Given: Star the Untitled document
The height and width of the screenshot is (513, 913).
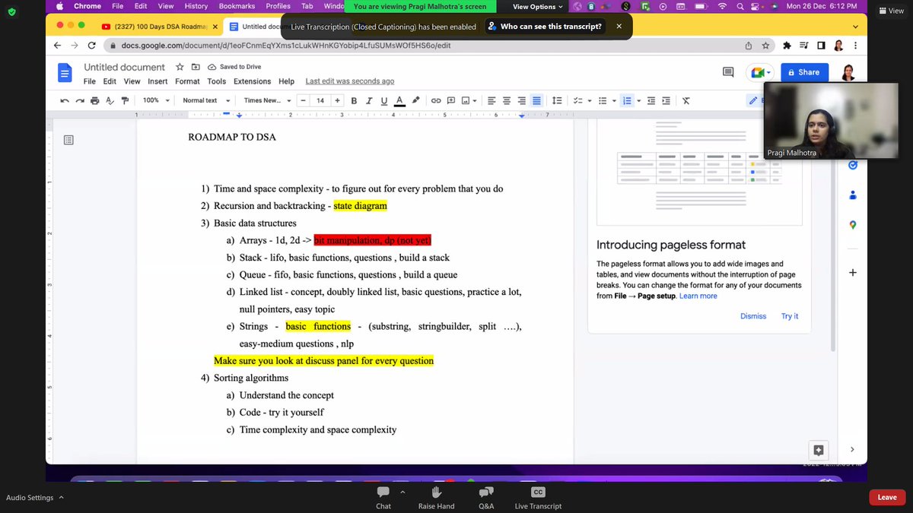Looking at the screenshot, I should click(180, 67).
